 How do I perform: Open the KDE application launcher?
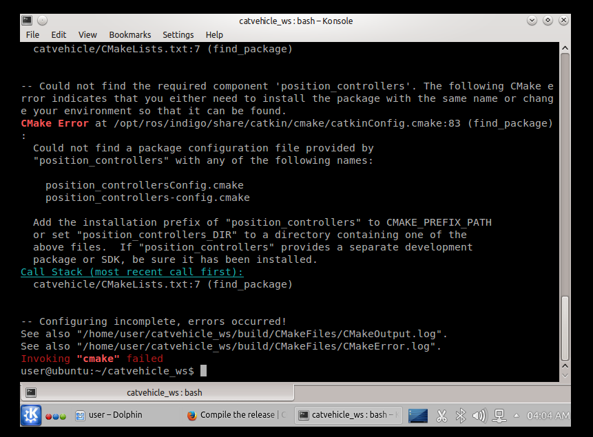tap(32, 415)
